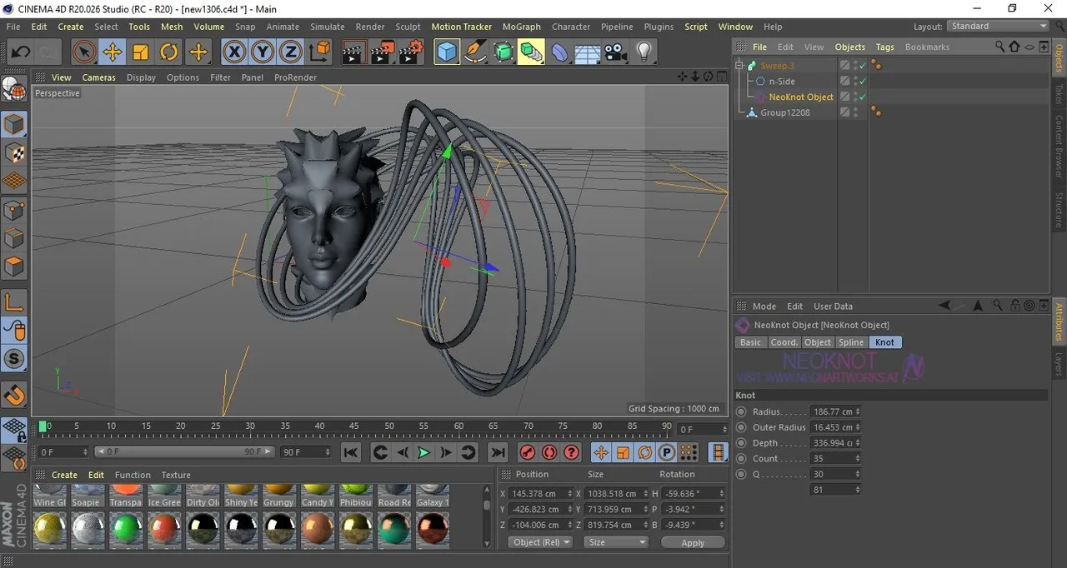Switch to Texture mode icon
The width and height of the screenshot is (1067, 568).
pos(14,153)
